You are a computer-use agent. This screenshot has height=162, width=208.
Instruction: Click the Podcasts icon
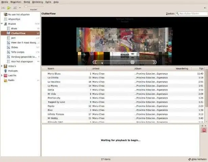click(x=5, y=71)
